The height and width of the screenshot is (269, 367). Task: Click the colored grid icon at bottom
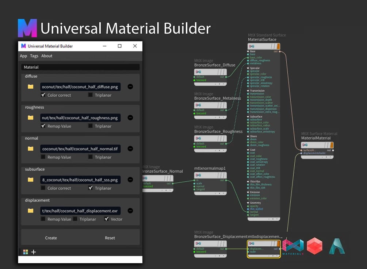[26, 252]
